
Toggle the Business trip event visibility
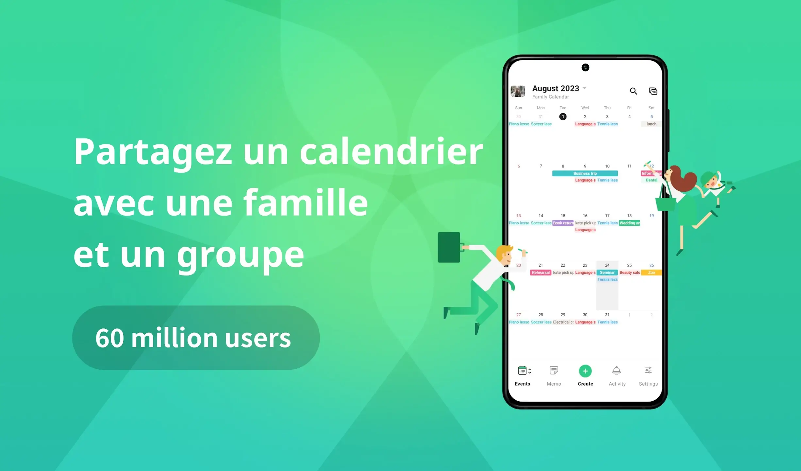[585, 173]
